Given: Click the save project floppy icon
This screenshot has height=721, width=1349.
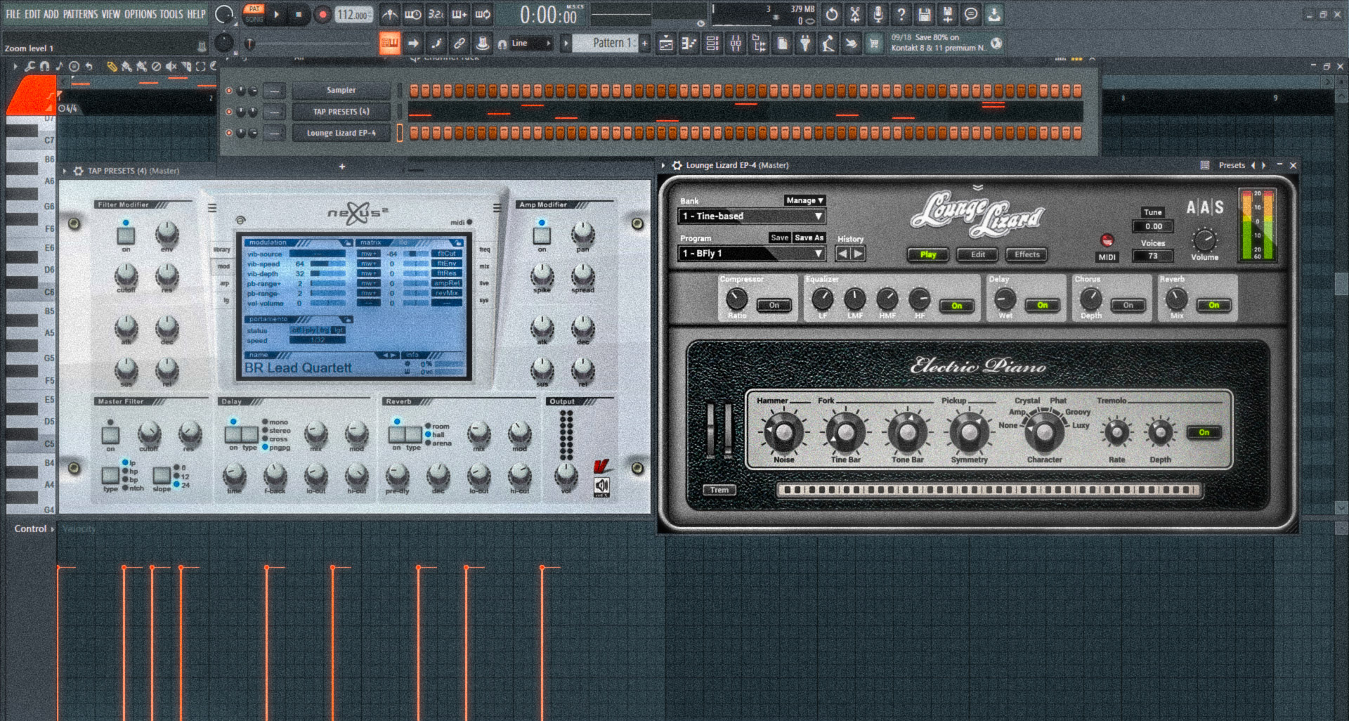Looking at the screenshot, I should click(x=925, y=14).
